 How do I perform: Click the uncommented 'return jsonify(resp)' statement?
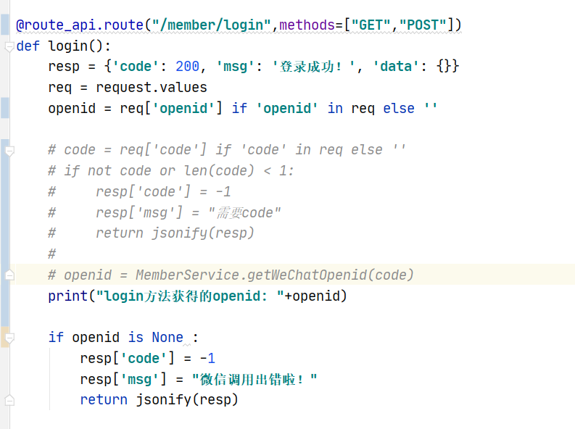tap(159, 400)
